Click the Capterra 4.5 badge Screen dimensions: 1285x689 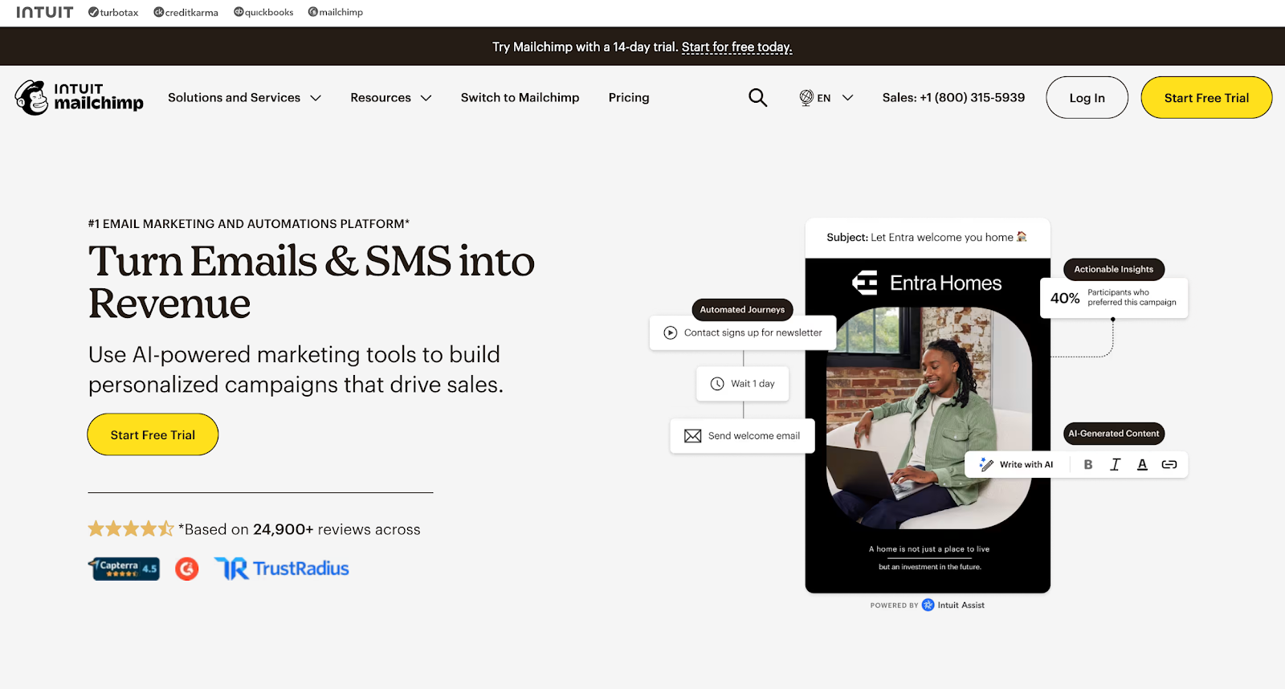tap(124, 569)
